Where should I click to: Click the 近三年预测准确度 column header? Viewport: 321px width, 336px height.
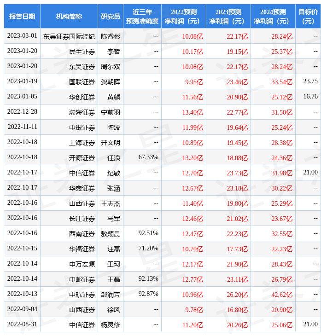[142, 16]
